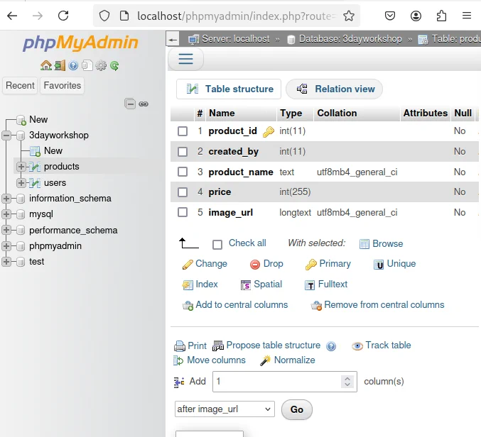
Task: Click the link with main panel chain icon
Action: click(144, 104)
